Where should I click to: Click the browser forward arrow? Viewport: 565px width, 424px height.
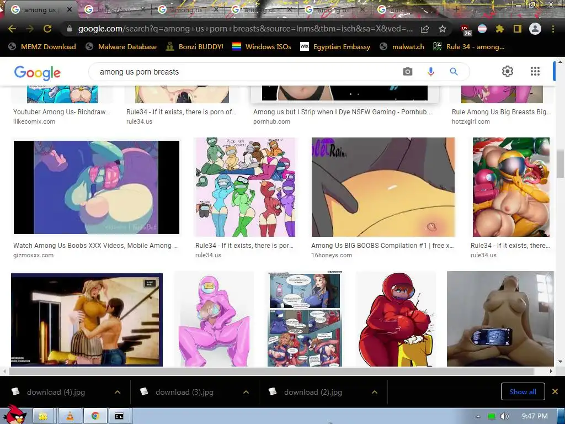pos(30,29)
